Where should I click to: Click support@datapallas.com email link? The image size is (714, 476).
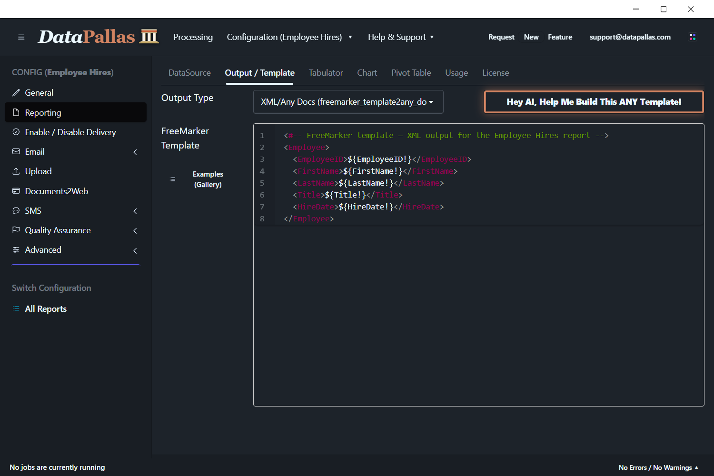(x=630, y=37)
